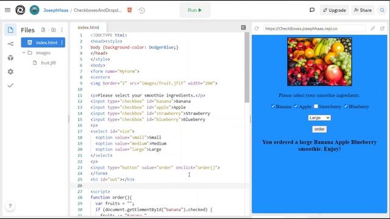This screenshot has height=219, width=390.
Task: Open the JosephHaas user avatar
Action: [x=34, y=10]
